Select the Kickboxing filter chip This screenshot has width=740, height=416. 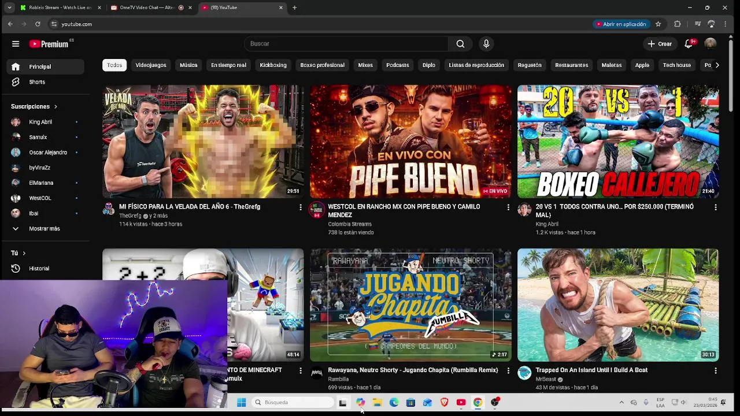(273, 65)
